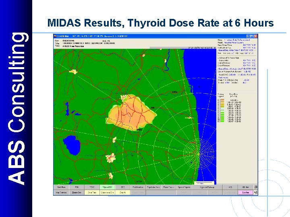Click the release point at the rings' center
This screenshot has height=217, width=290.
[199, 154]
